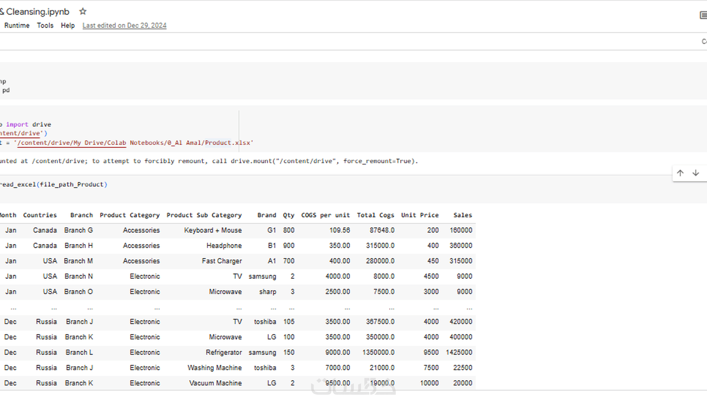Select the 'Branch G' cell

click(x=79, y=230)
